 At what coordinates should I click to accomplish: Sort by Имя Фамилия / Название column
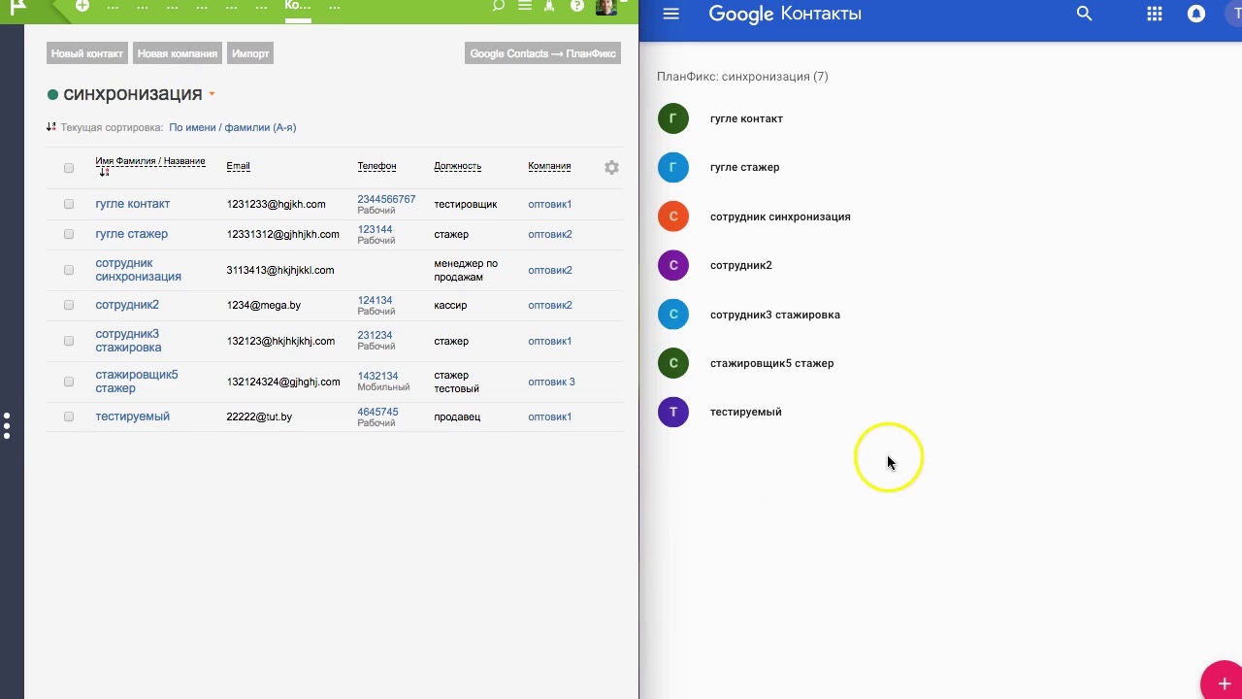click(x=150, y=161)
